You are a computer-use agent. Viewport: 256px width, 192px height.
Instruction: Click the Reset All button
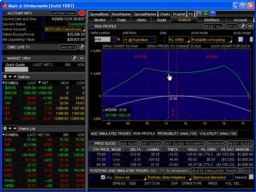tap(213, 26)
